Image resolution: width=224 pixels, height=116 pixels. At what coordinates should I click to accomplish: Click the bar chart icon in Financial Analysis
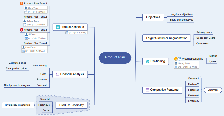click(x=57, y=74)
